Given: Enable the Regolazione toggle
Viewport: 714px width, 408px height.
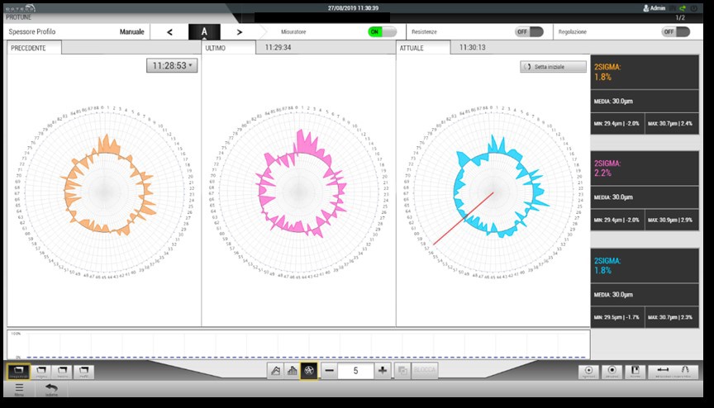Looking at the screenshot, I should 675,31.
